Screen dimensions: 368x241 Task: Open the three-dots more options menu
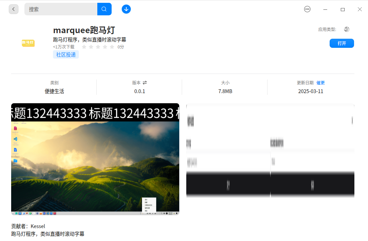click(x=307, y=9)
